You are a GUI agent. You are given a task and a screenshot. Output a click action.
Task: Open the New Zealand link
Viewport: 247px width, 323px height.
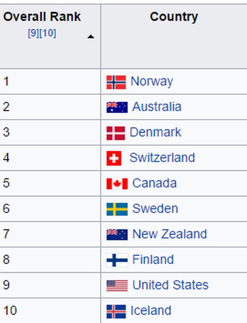point(169,234)
